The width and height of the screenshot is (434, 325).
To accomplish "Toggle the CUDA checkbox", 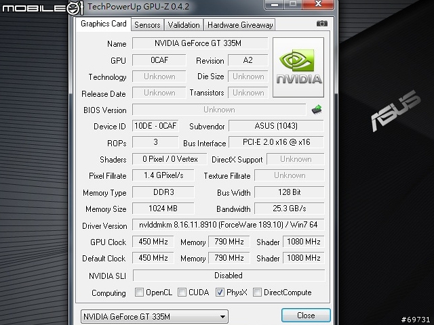I will 182,292.
